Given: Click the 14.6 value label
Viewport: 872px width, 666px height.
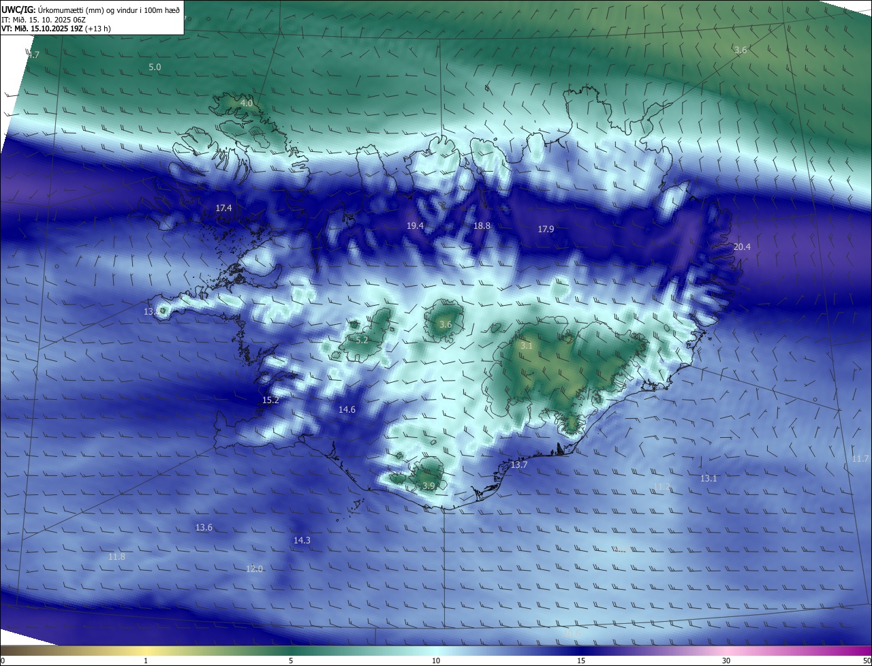Looking at the screenshot, I should (347, 409).
